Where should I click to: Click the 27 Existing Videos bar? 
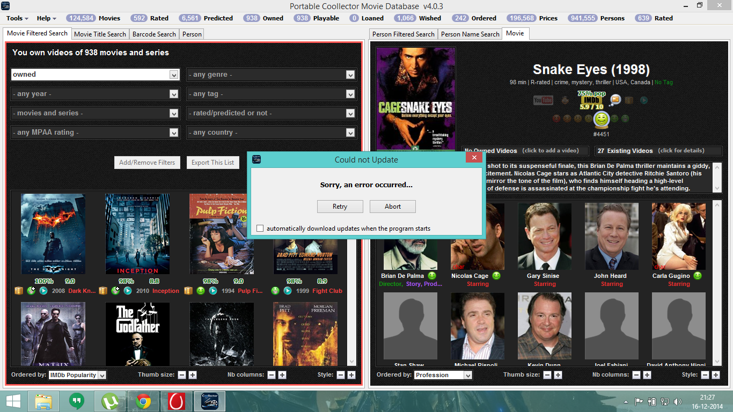(x=658, y=151)
